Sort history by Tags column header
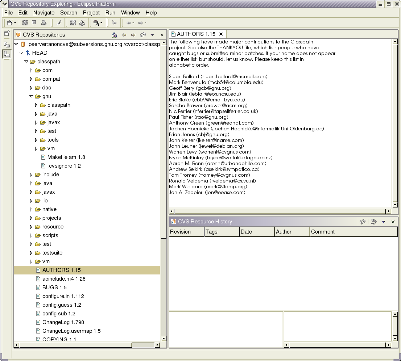401x361 pixels. 222,232
